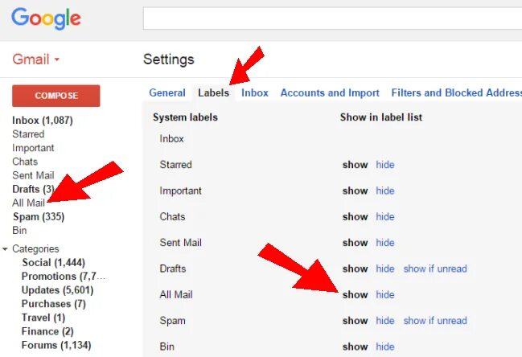Click Starred in System labels list
Image resolution: width=522 pixels, height=357 pixels.
pyautogui.click(x=176, y=165)
